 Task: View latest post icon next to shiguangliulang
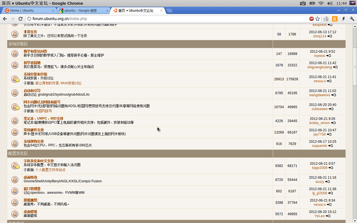coord(335,67)
